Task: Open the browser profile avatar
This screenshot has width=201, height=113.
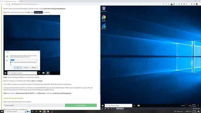Action: [x=197, y=4]
